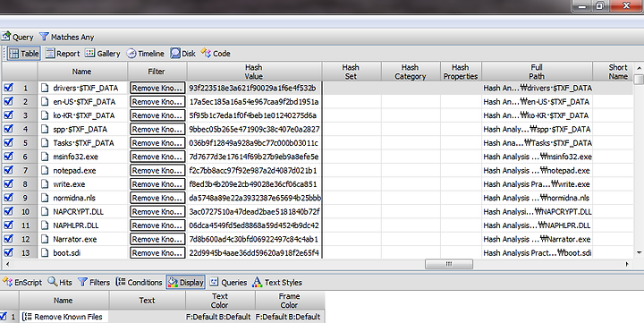Open the EnScript bottom tab

(22, 283)
